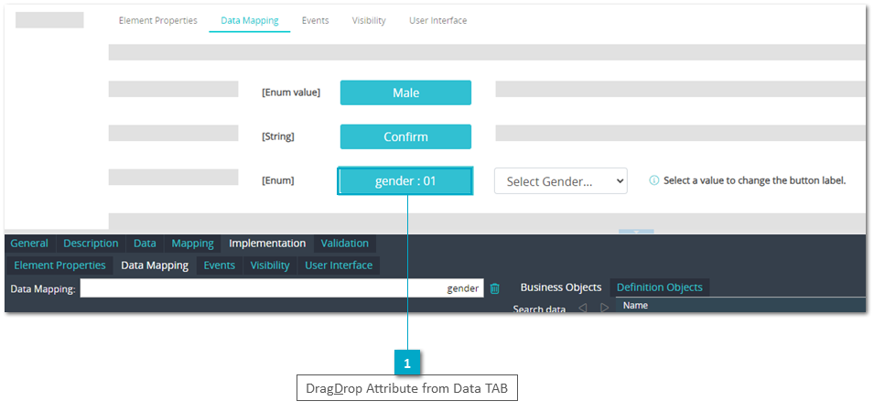
Task: Open the General tab in the dark panel
Action: (x=29, y=244)
